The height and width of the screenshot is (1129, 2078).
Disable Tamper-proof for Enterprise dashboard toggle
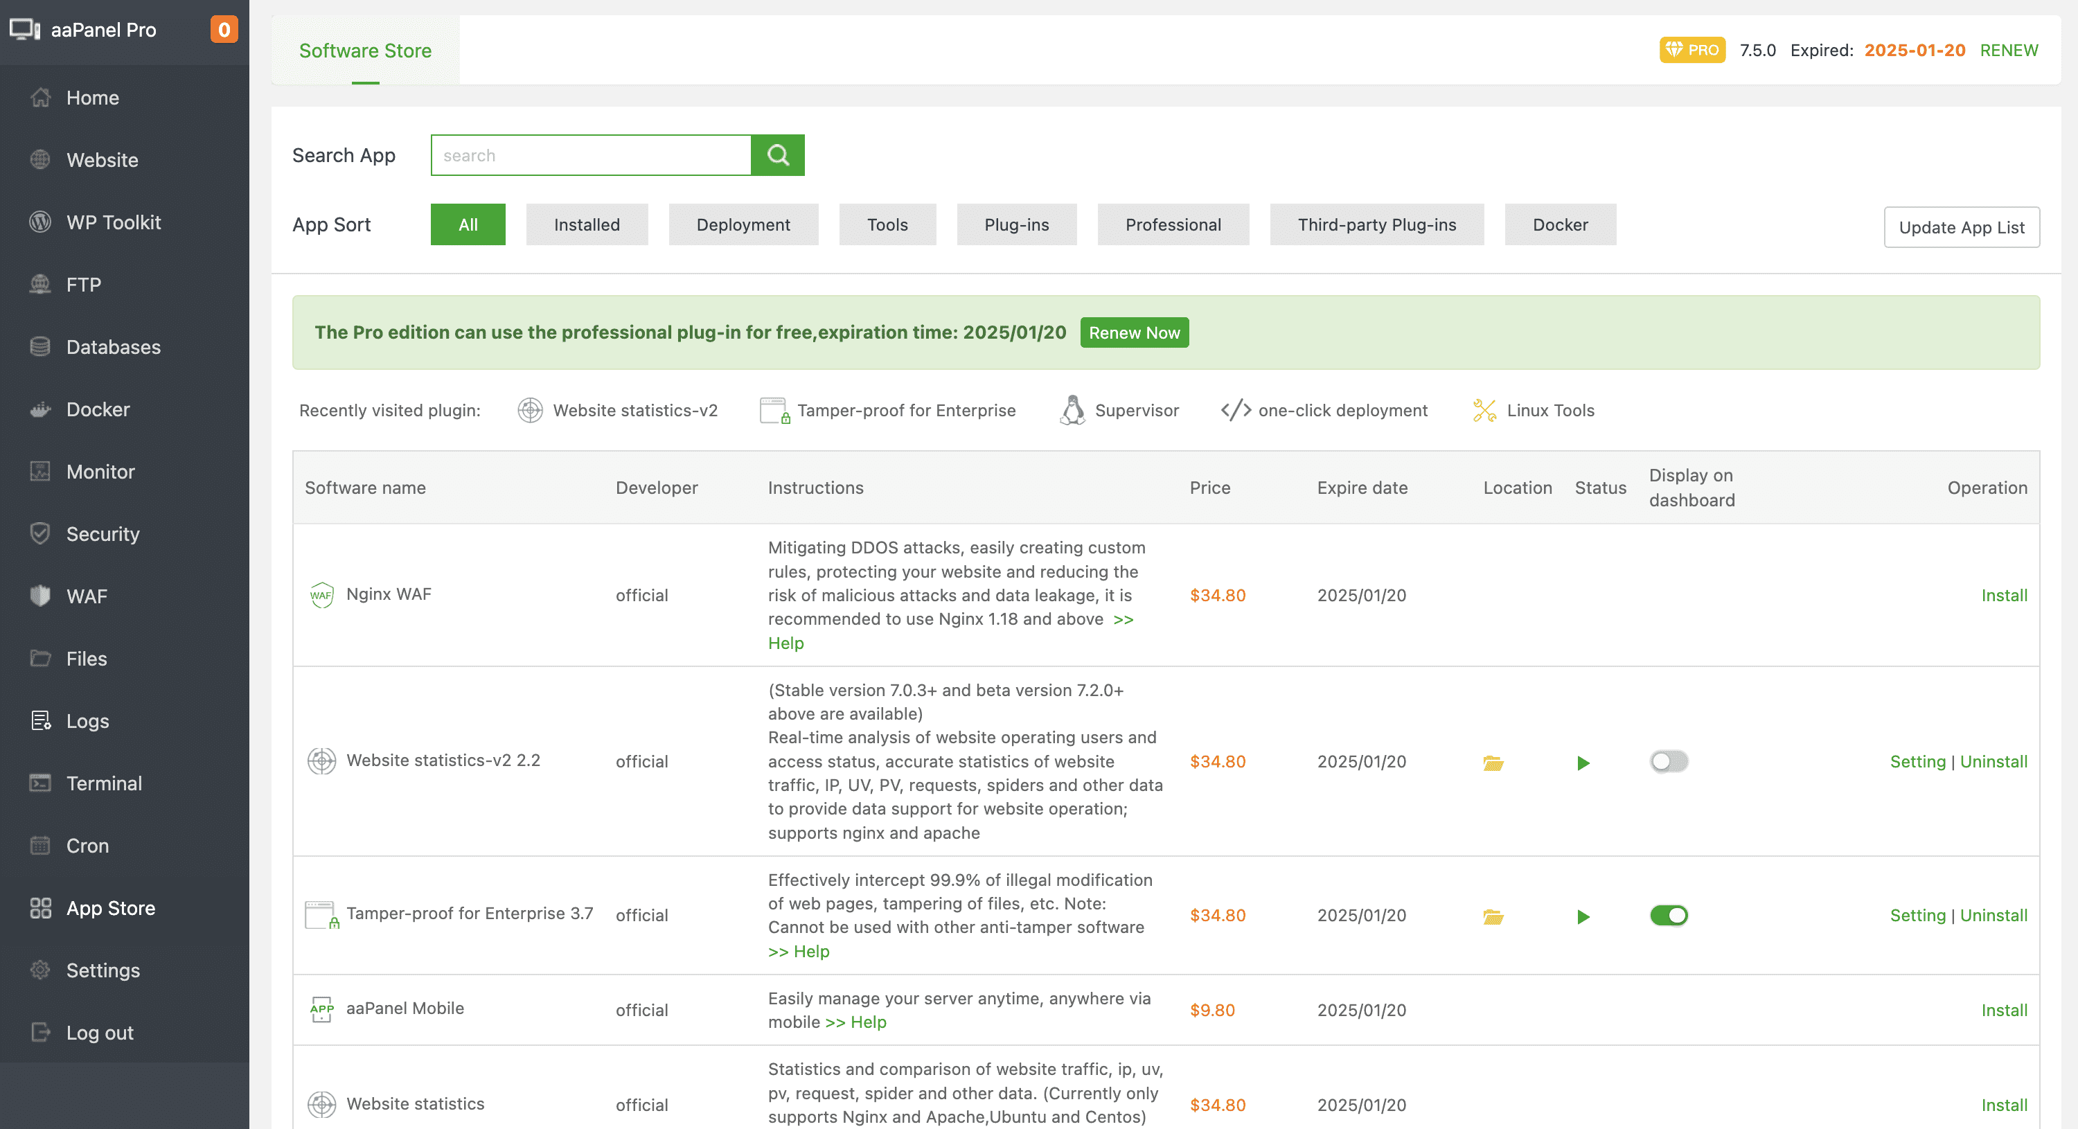[x=1668, y=915]
